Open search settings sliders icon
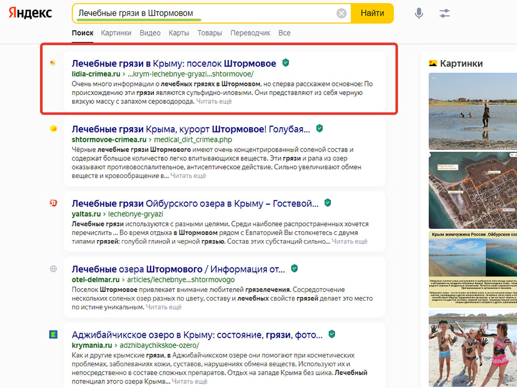Image resolution: width=517 pixels, height=388 pixels. click(x=445, y=13)
